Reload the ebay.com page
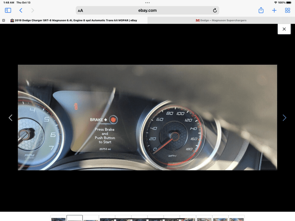 point(215,10)
